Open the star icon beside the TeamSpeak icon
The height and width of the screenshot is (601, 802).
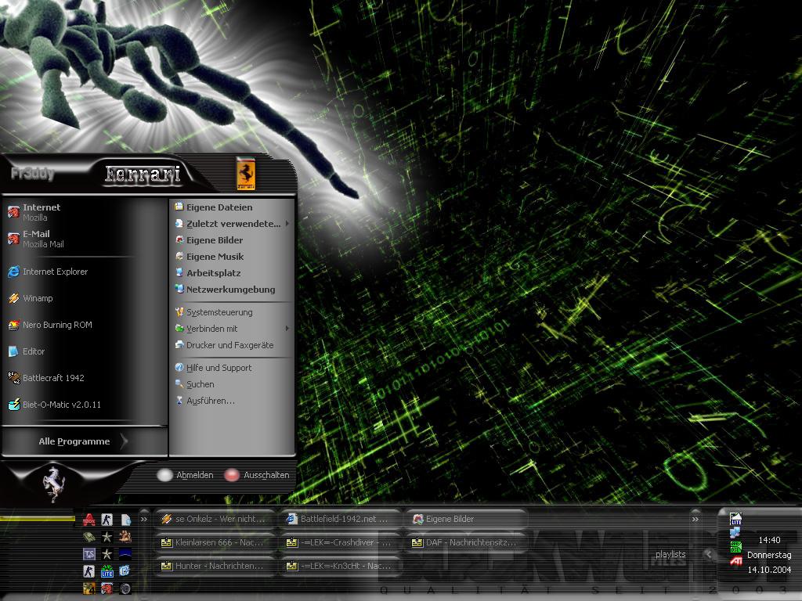tap(107, 554)
